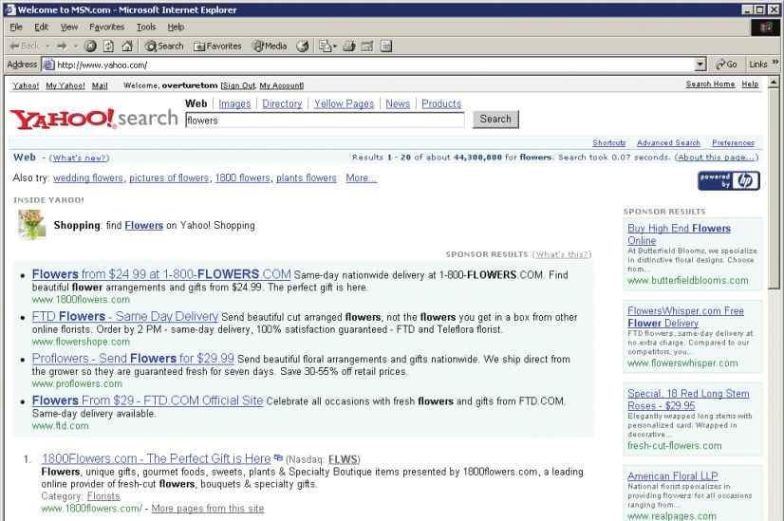Expand the Address bar dropdown arrow
Image resolution: width=784 pixels, height=521 pixels.
700,65
